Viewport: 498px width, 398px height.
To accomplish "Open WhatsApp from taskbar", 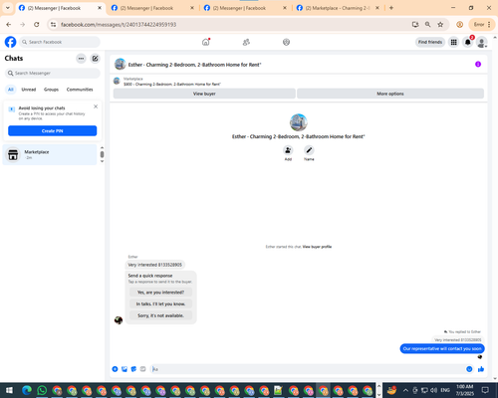I will pos(42,390).
